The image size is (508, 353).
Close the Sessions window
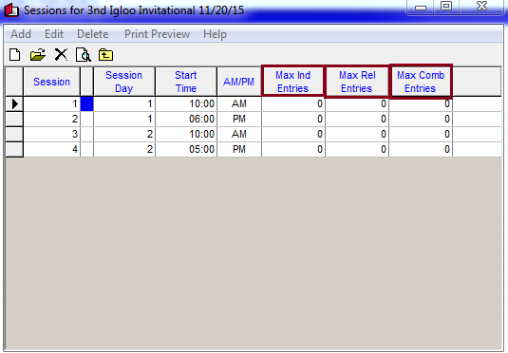coord(481,8)
